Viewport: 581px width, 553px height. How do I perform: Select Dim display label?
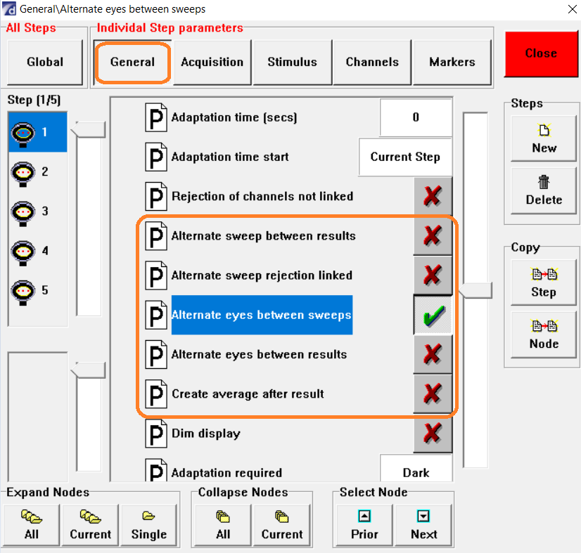[x=206, y=434]
